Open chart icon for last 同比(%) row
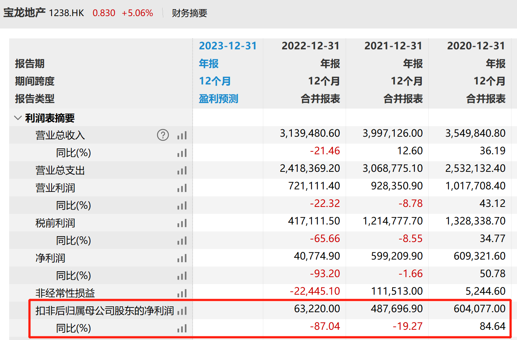 [182, 328]
